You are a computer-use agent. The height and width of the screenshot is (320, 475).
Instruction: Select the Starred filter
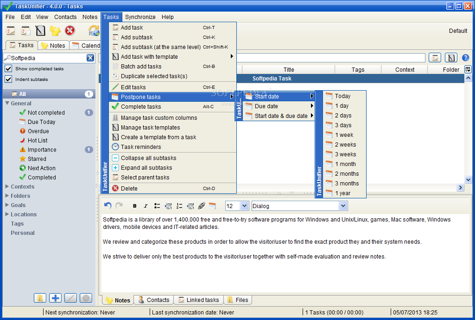[37, 159]
